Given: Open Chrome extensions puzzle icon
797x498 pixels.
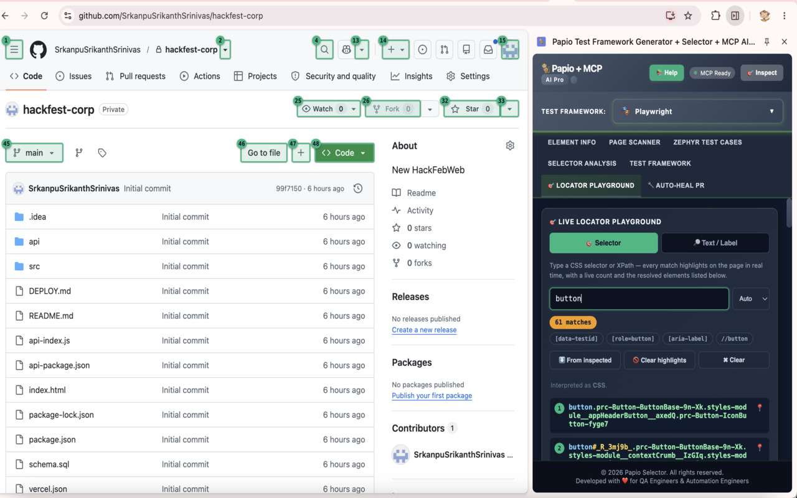Looking at the screenshot, I should (x=715, y=16).
